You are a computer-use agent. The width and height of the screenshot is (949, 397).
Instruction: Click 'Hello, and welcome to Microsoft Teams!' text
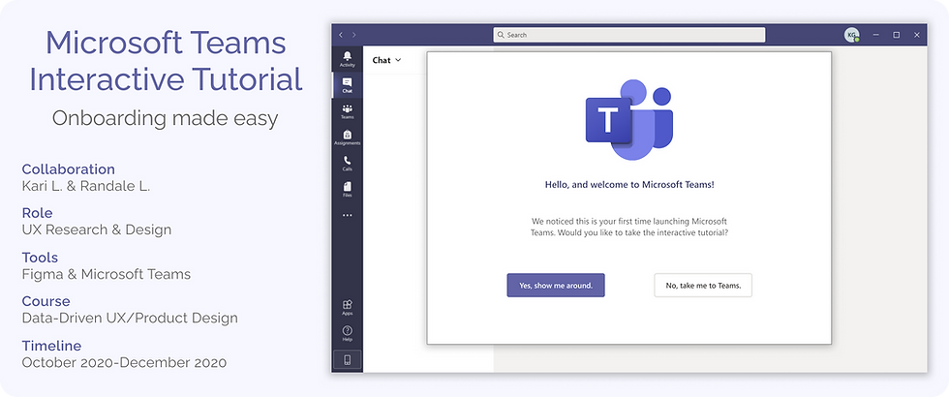click(629, 185)
